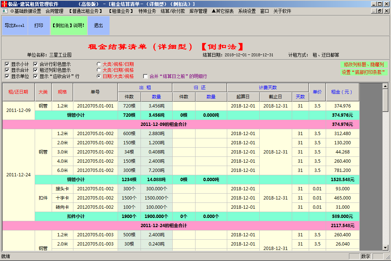Enable 合并"结算日之前"的明细行 checkbox
The height and width of the screenshot is (261, 391).
click(x=145, y=76)
